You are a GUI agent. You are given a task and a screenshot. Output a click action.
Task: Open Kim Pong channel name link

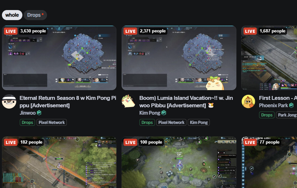point(150,113)
